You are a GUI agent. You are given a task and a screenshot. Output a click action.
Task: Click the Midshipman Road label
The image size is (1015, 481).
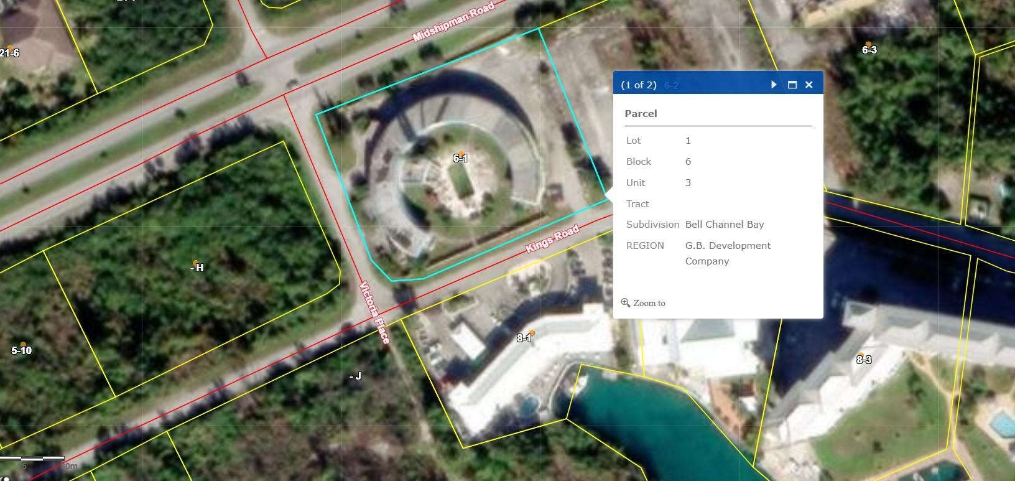pyautogui.click(x=454, y=22)
